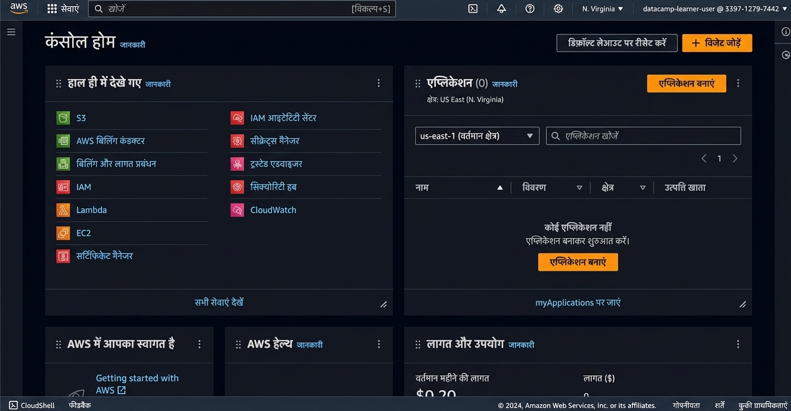Screen dimensions: 791x411
Task: Open the help question mark icon
Action: [x=530, y=9]
